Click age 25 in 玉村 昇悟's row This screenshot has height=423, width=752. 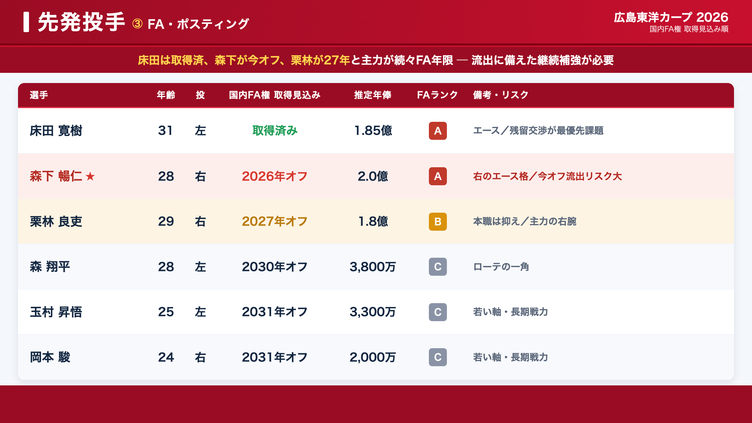click(166, 312)
